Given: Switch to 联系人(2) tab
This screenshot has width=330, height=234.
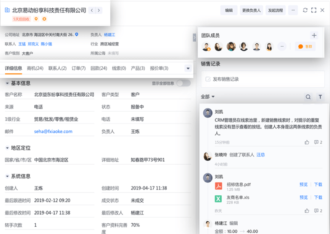Looking at the screenshot, I should point(58,68).
